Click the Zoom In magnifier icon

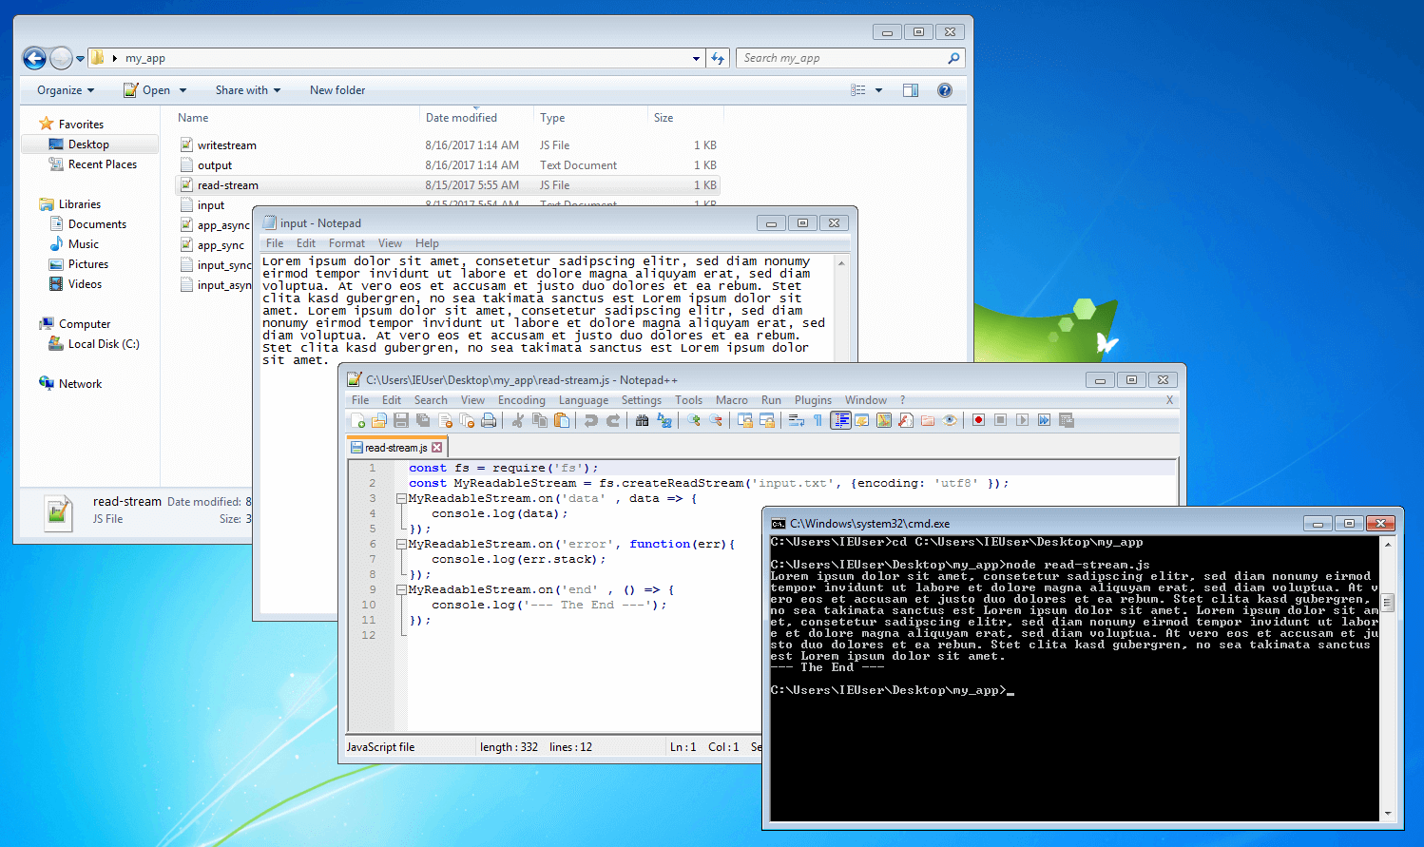693,420
